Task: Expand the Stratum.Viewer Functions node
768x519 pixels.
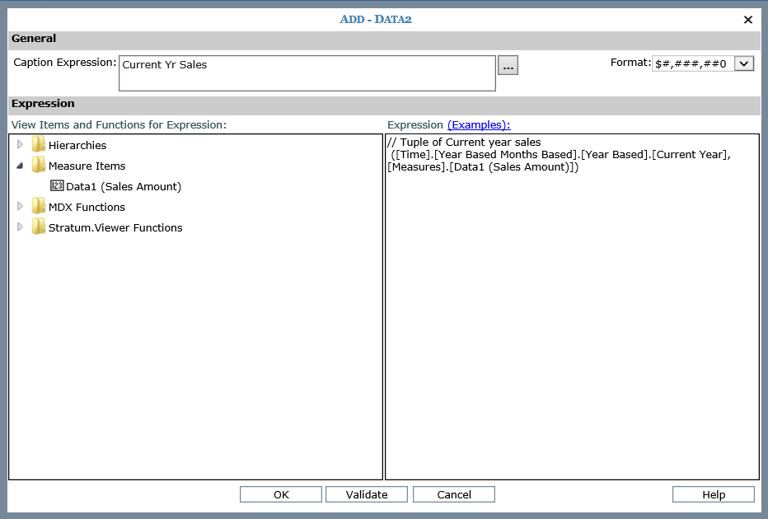Action: [x=21, y=227]
